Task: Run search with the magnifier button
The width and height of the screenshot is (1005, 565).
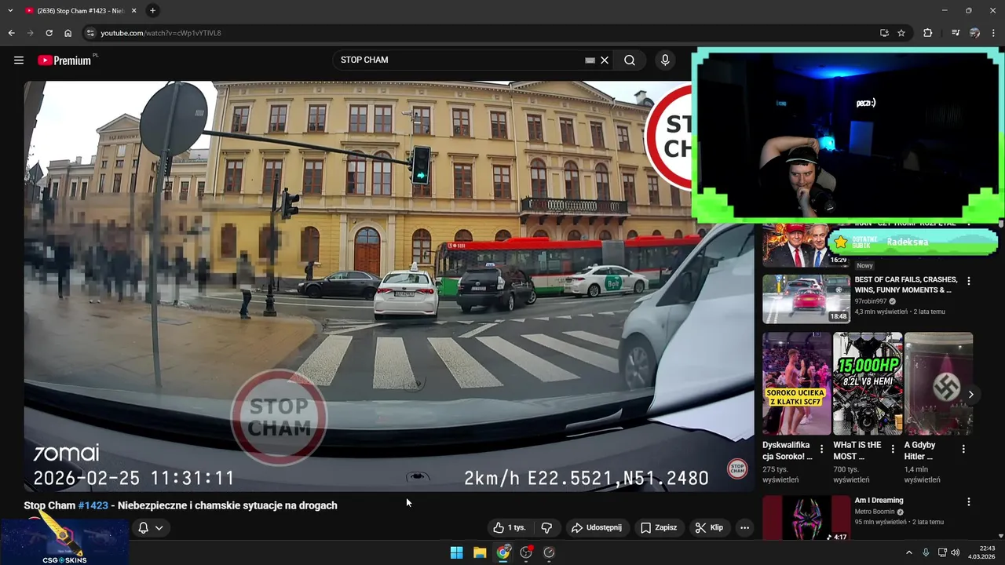Action: pyautogui.click(x=630, y=60)
